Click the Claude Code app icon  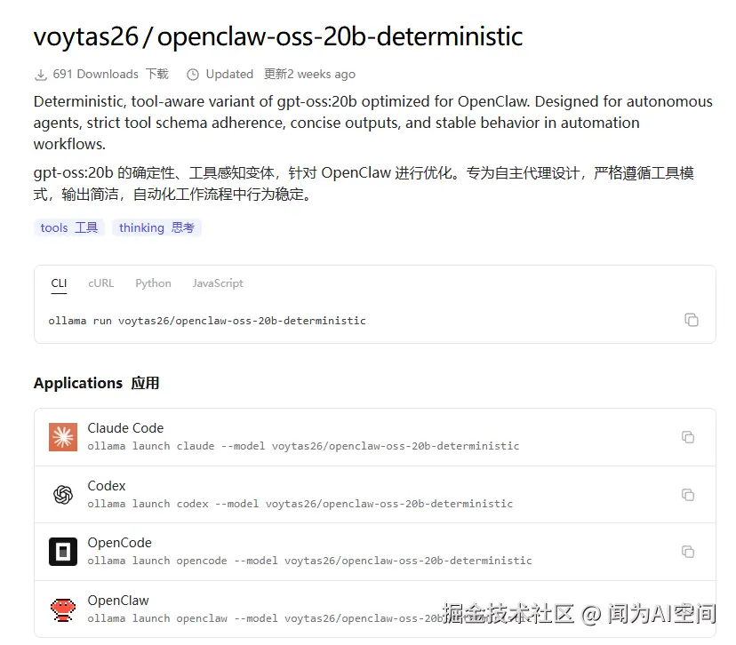63,437
